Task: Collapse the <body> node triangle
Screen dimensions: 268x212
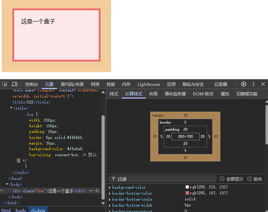Action: (7, 184)
